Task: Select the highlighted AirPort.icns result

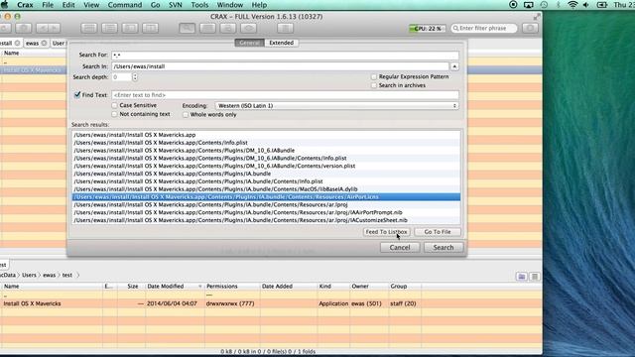Action: [266, 196]
